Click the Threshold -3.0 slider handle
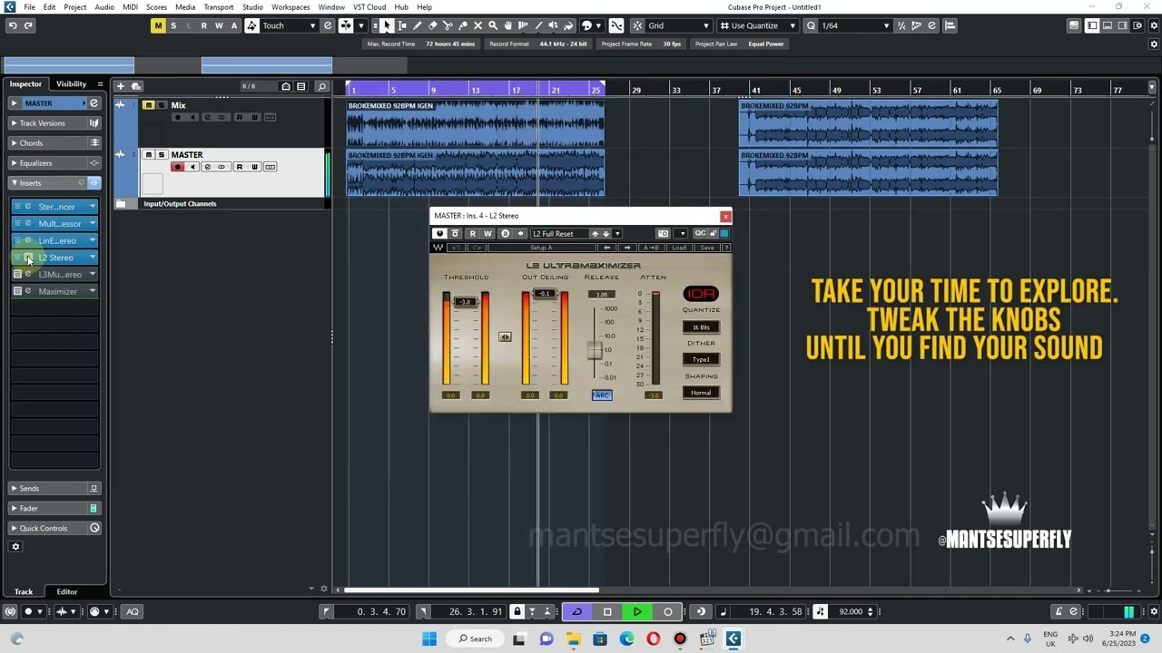The image size is (1162, 653). pos(465,301)
